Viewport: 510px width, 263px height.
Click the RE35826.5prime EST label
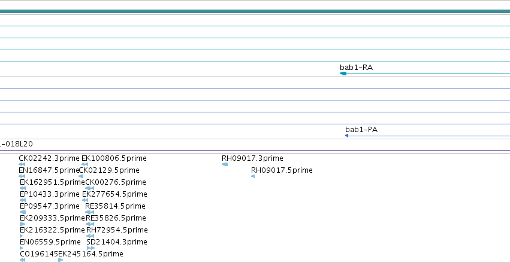[x=116, y=218]
